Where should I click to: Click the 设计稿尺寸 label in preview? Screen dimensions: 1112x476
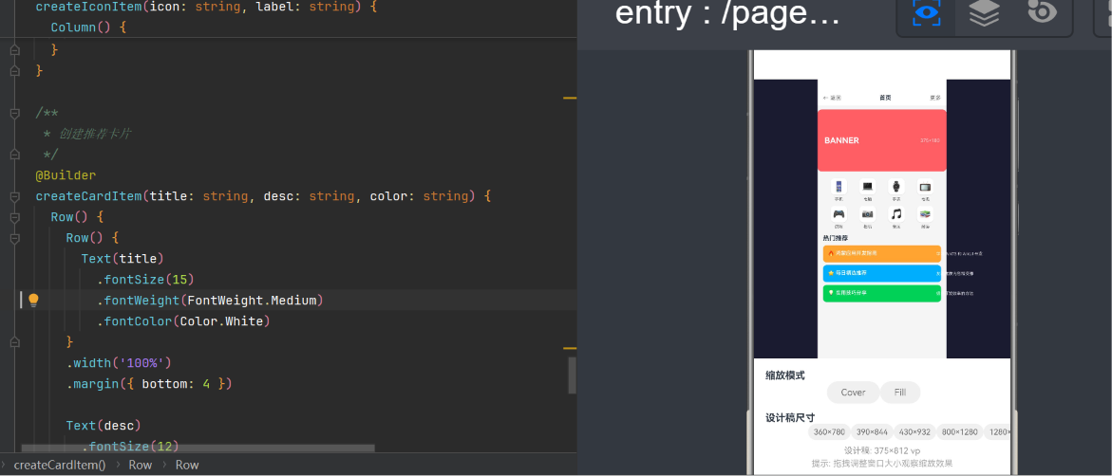[790, 418]
